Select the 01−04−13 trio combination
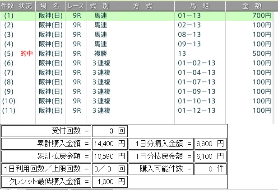This screenshot has height=190, width=278. [x=197, y=72]
